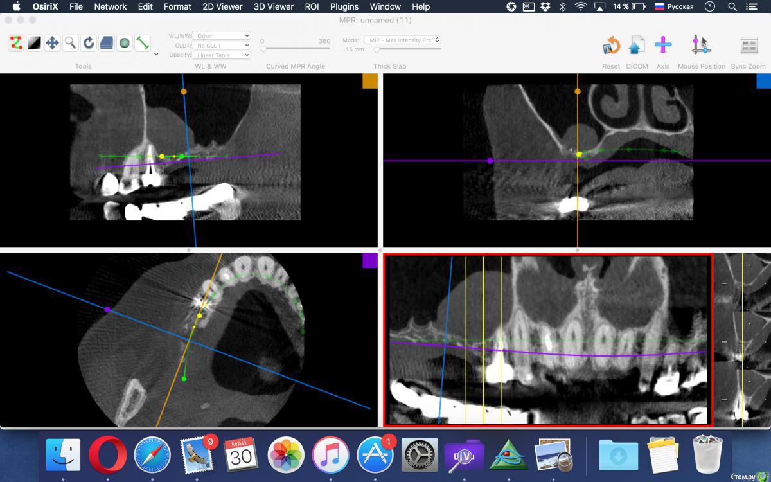Select the green length measurement tool
Image resolution: width=771 pixels, height=482 pixels.
[x=143, y=43]
